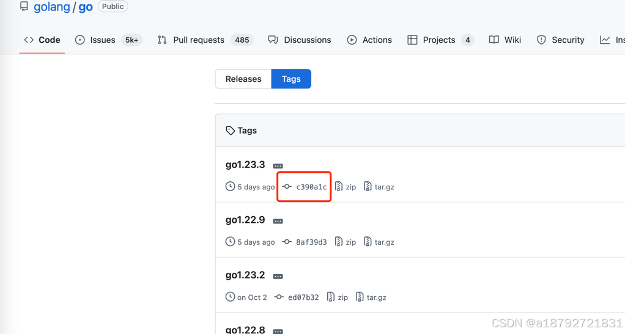Click zip archive icon for go1.23.3

pos(339,186)
